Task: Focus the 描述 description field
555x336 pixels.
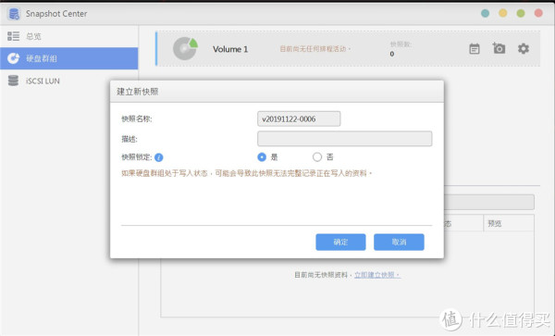Action: point(344,139)
